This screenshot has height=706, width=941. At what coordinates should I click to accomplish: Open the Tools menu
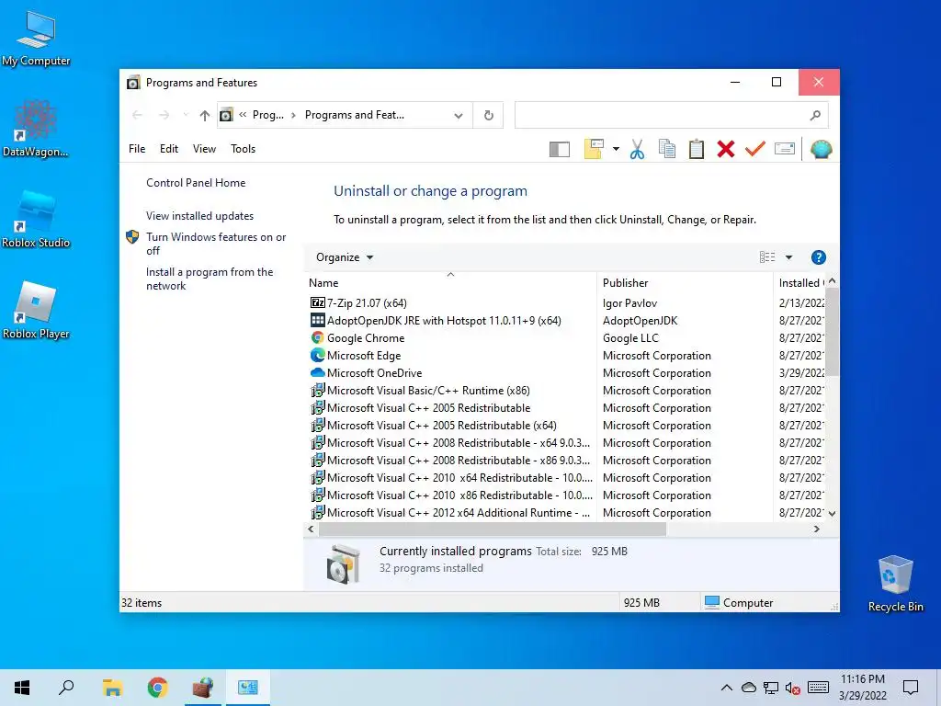coord(243,149)
